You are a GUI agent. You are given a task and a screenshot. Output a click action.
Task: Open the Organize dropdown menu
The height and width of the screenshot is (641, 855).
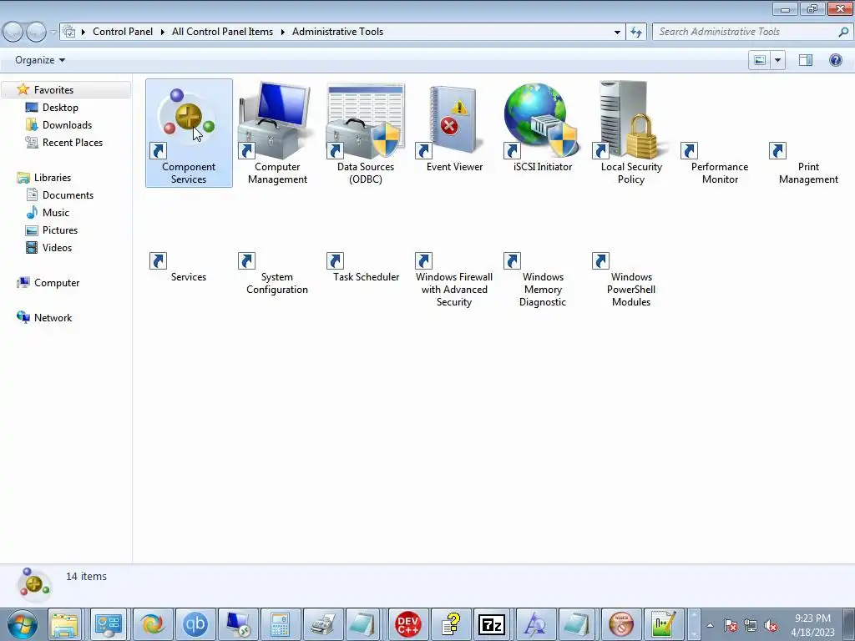[40, 60]
